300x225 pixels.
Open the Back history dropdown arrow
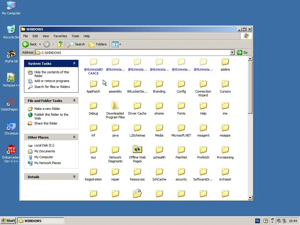coord(40,45)
